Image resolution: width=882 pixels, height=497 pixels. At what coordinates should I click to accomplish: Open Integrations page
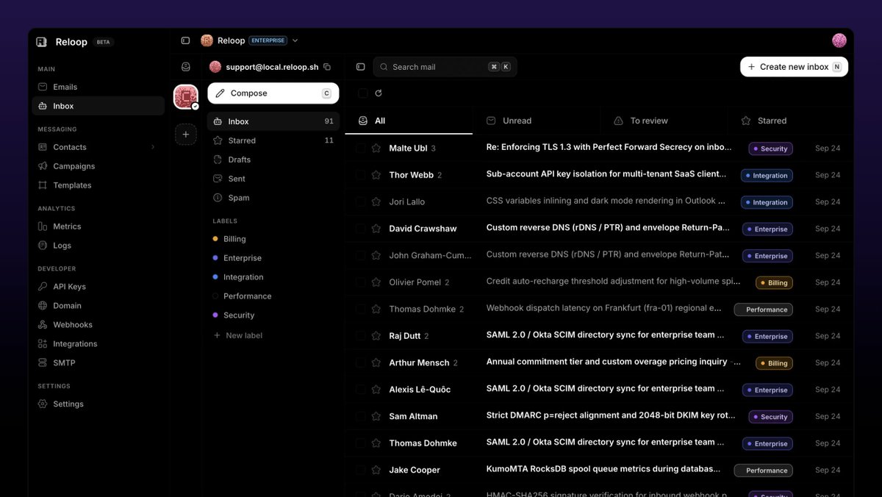98,344
